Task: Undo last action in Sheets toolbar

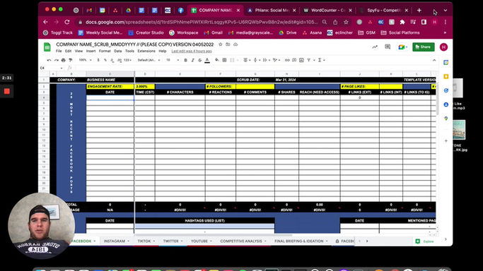Action: 49,60
